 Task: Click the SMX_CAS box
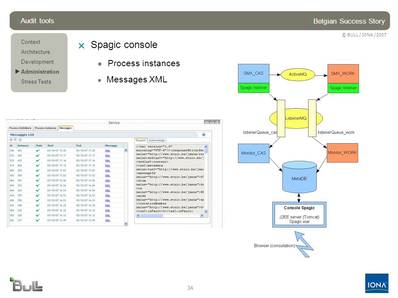click(254, 74)
